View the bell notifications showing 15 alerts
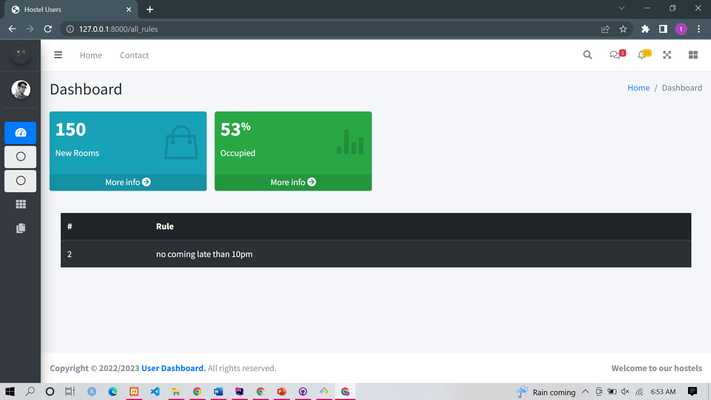The image size is (711, 400). click(x=642, y=55)
